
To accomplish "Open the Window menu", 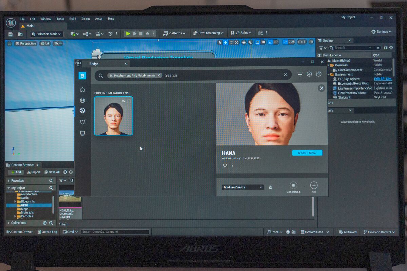I will point(46,19).
